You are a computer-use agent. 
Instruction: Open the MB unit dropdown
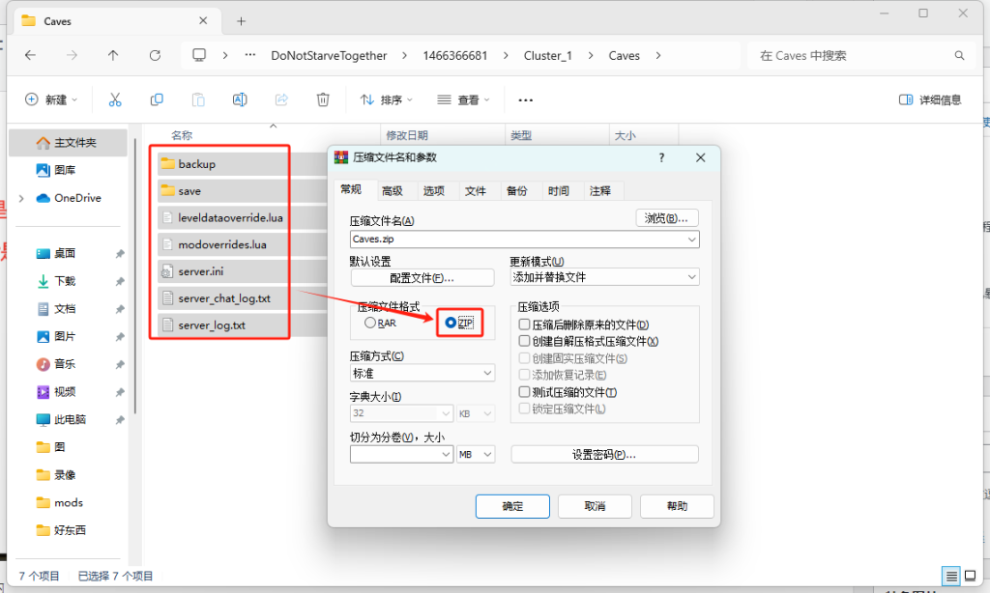(476, 454)
